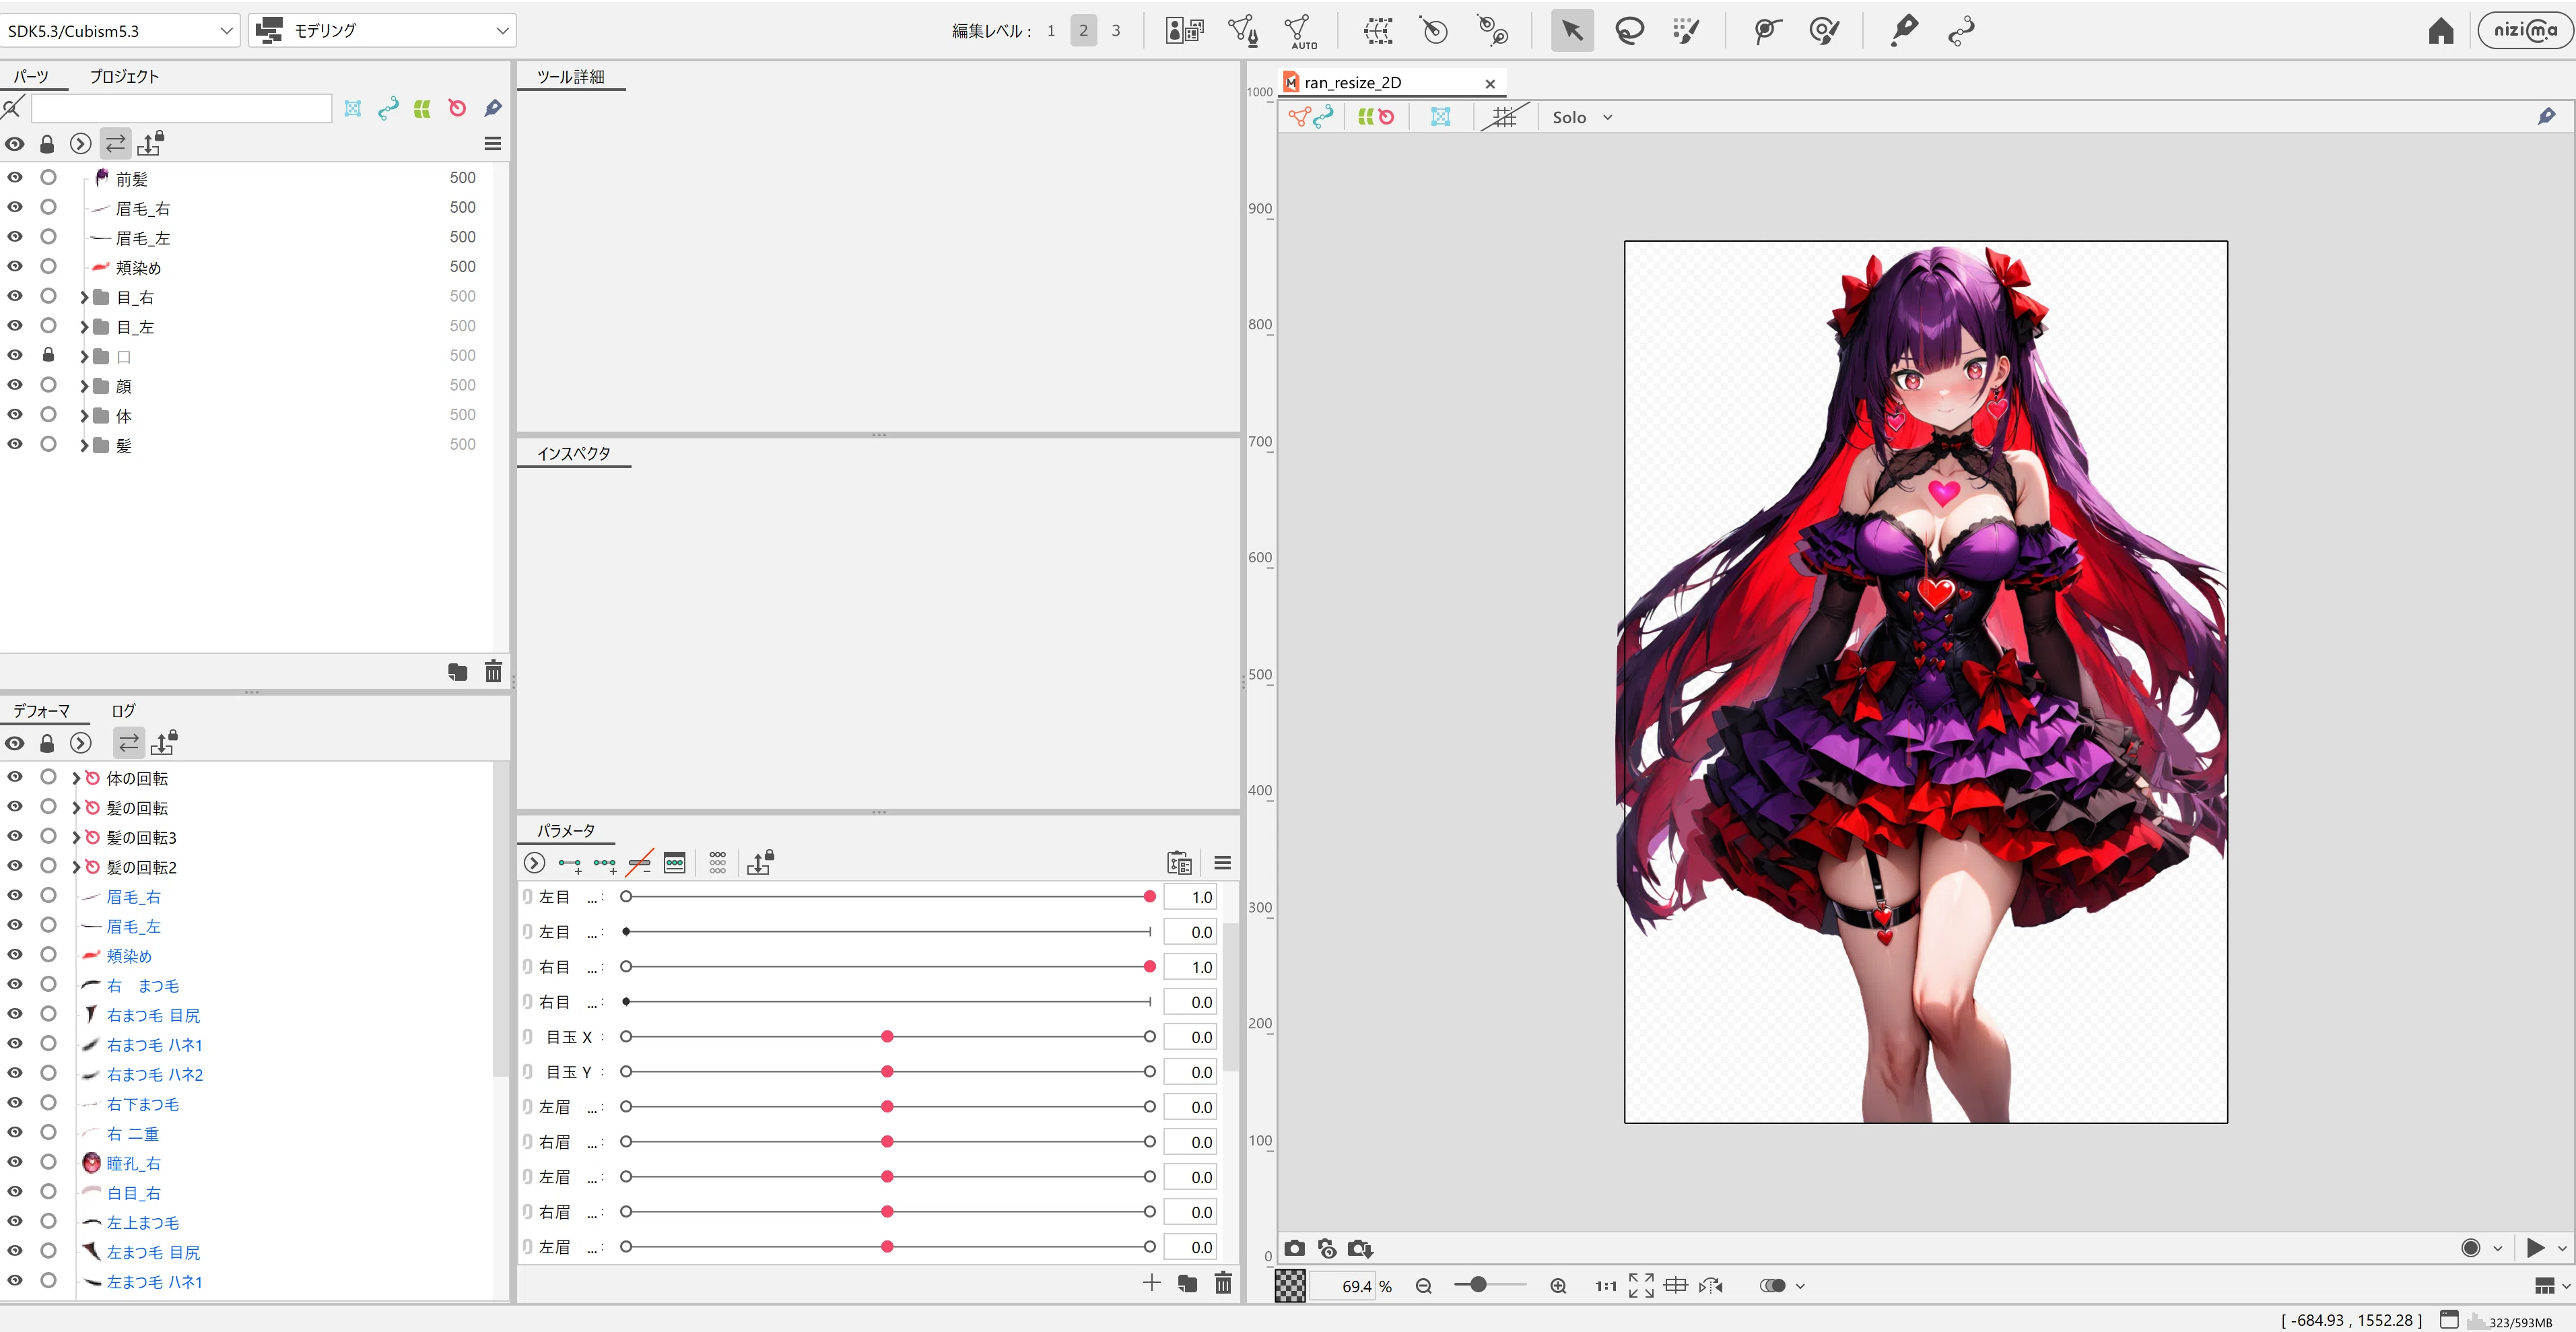The width and height of the screenshot is (2576, 1332).
Task: Delete parameter with trash icon in Parameter panel
Action: 1223,1283
